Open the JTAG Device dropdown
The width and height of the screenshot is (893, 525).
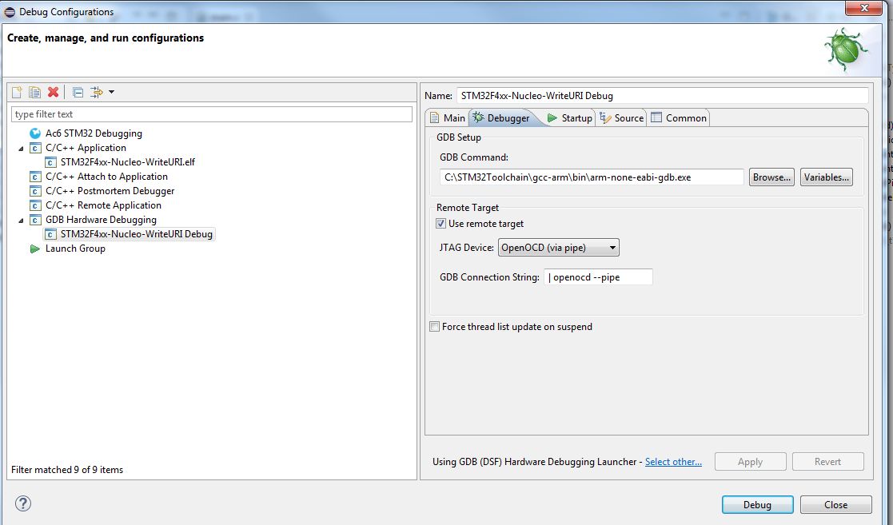[x=558, y=248]
